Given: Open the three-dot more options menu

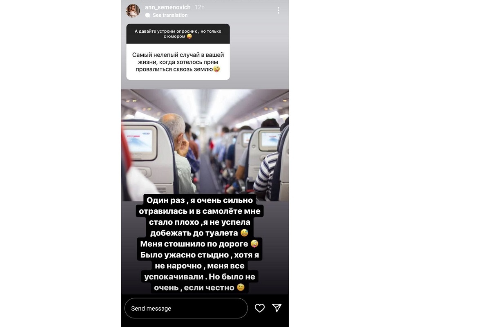Looking at the screenshot, I should click(278, 11).
